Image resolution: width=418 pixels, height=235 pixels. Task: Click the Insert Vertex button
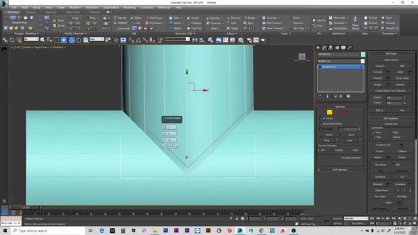click(391, 60)
